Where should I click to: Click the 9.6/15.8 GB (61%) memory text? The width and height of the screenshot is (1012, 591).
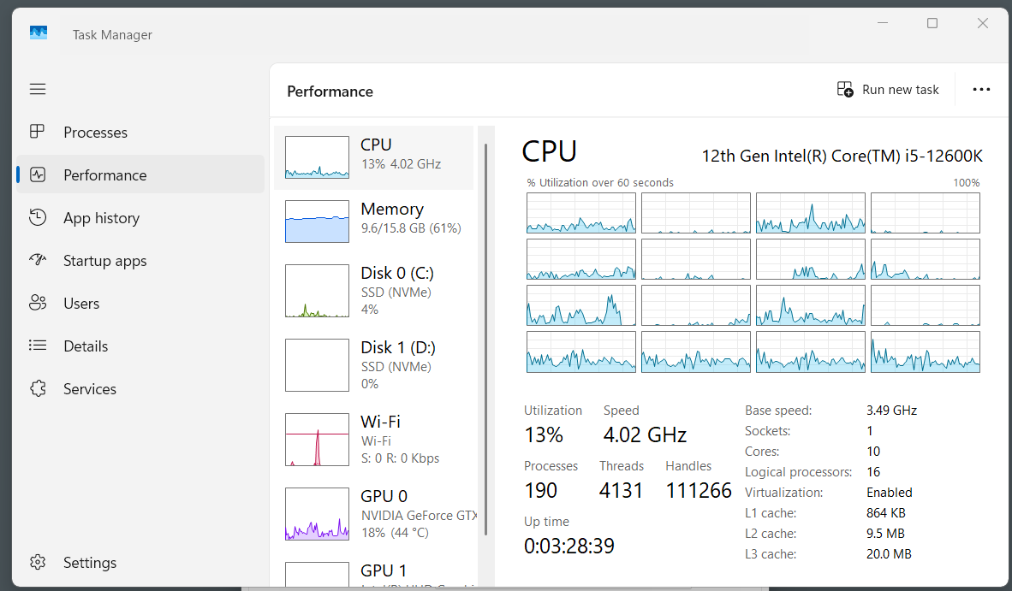point(411,228)
